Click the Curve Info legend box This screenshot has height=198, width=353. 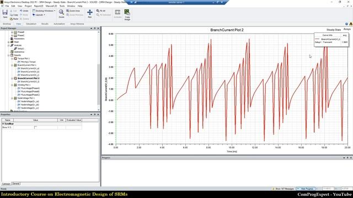[331, 40]
